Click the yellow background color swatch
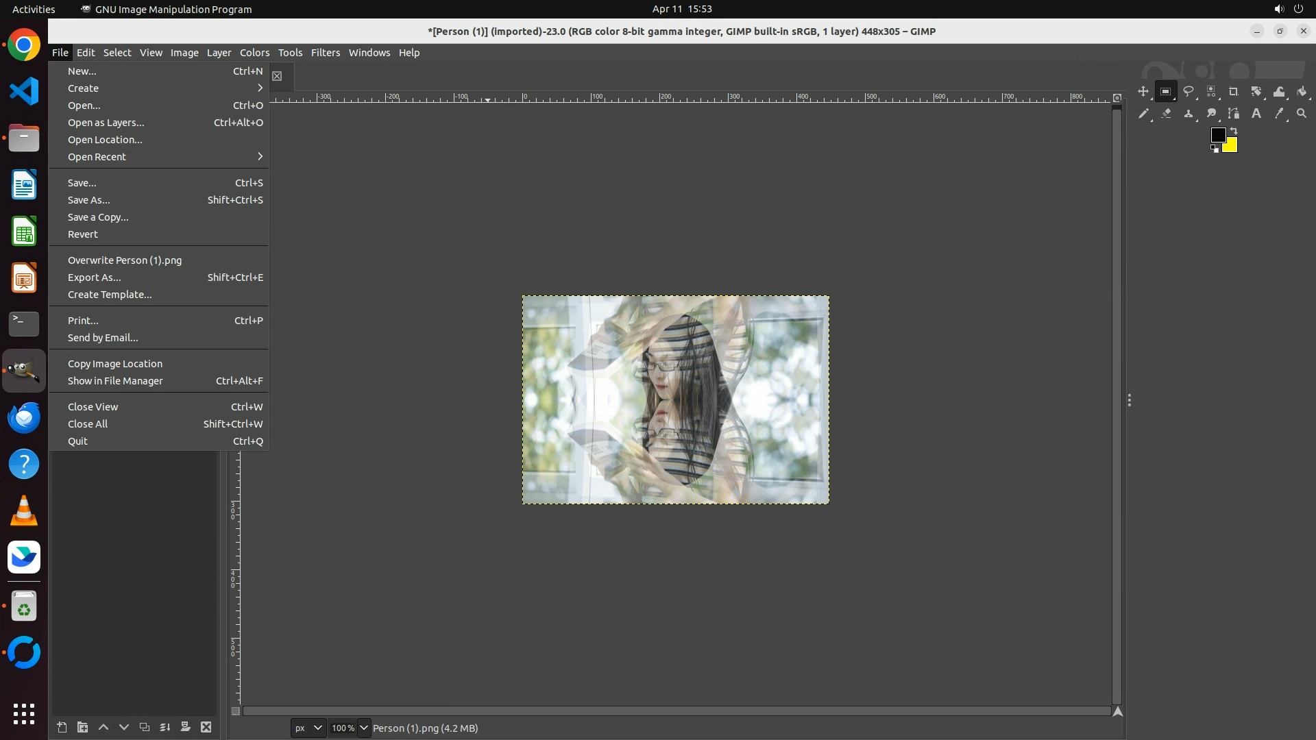This screenshot has width=1316, height=740. [1232, 147]
